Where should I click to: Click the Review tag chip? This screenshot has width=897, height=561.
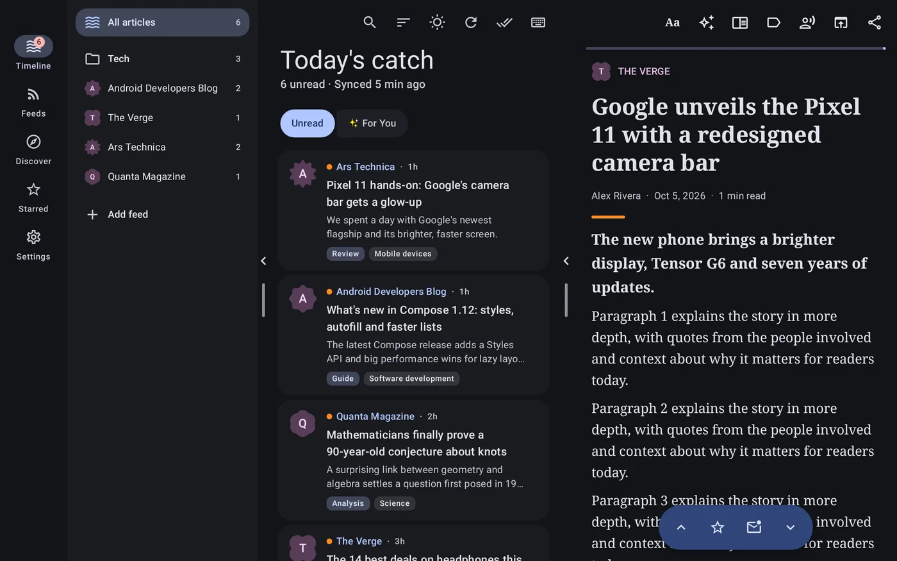345,254
